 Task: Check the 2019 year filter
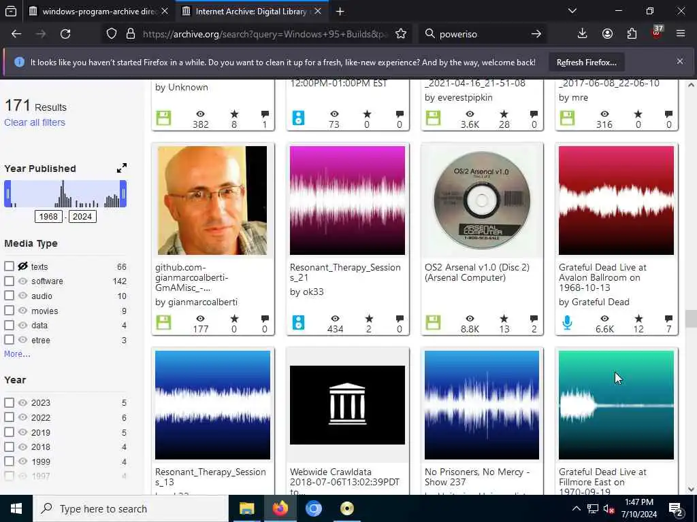[x=9, y=432]
